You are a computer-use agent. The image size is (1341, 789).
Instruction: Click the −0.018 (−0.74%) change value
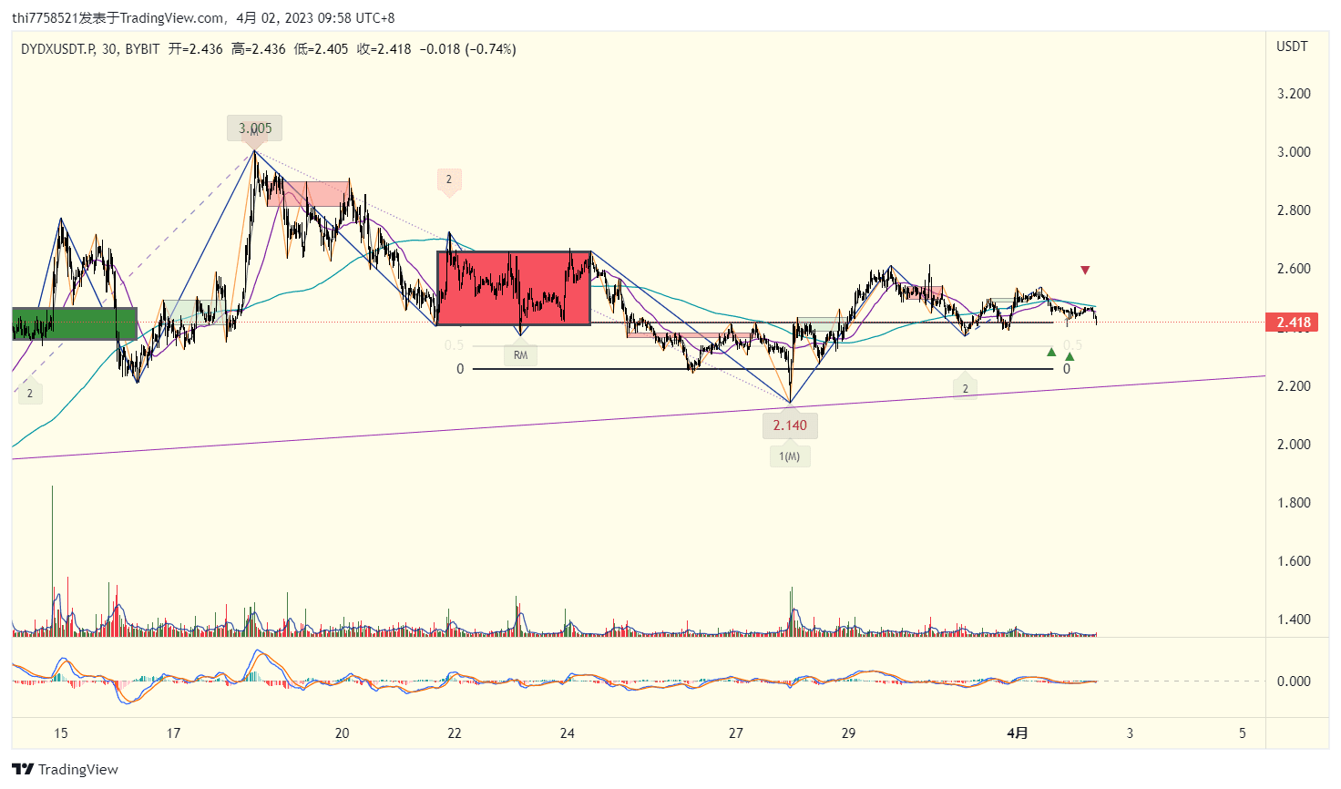(467, 49)
